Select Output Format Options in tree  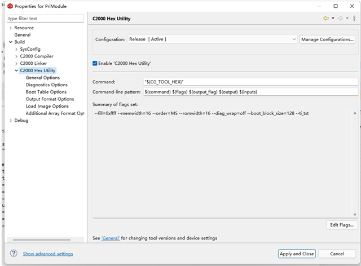(50, 99)
